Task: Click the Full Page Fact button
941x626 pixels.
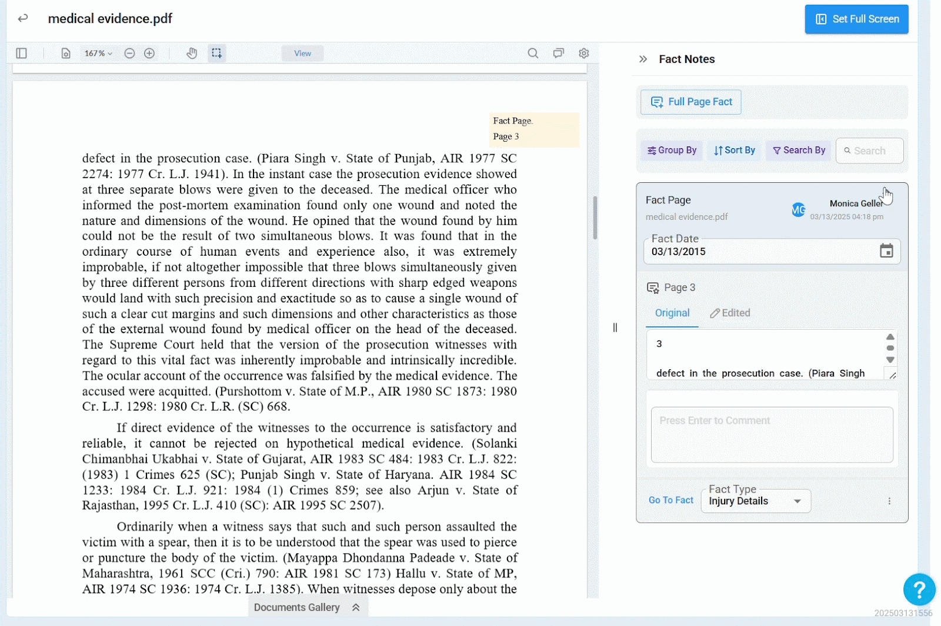Action: pyautogui.click(x=691, y=102)
